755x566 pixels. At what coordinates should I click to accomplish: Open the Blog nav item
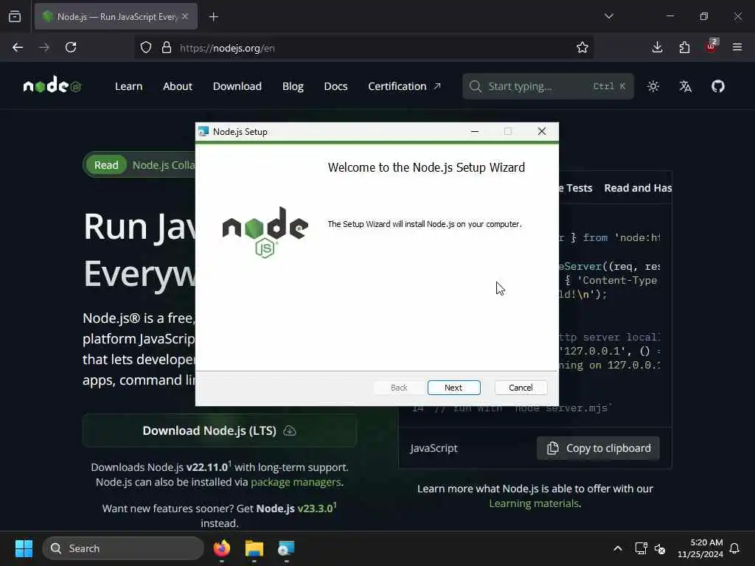pos(293,86)
